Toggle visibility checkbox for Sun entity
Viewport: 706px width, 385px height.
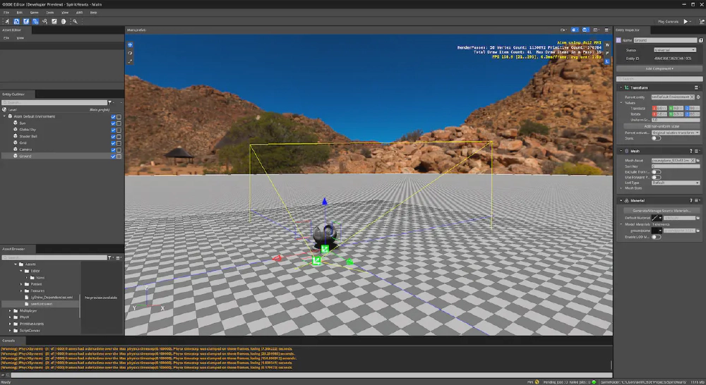113,123
